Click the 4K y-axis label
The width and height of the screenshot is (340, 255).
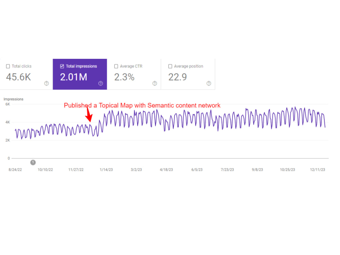7,122
